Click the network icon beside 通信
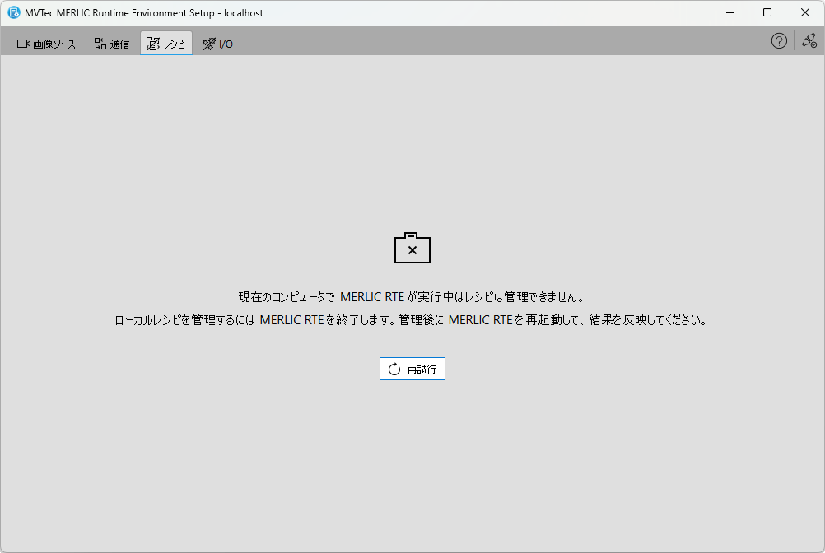The image size is (825, 553). [100, 44]
